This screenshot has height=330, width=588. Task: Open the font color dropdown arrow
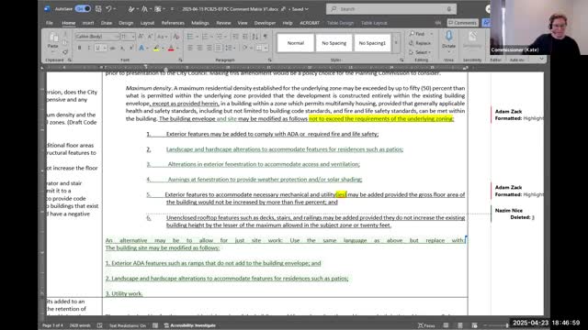tap(177, 48)
